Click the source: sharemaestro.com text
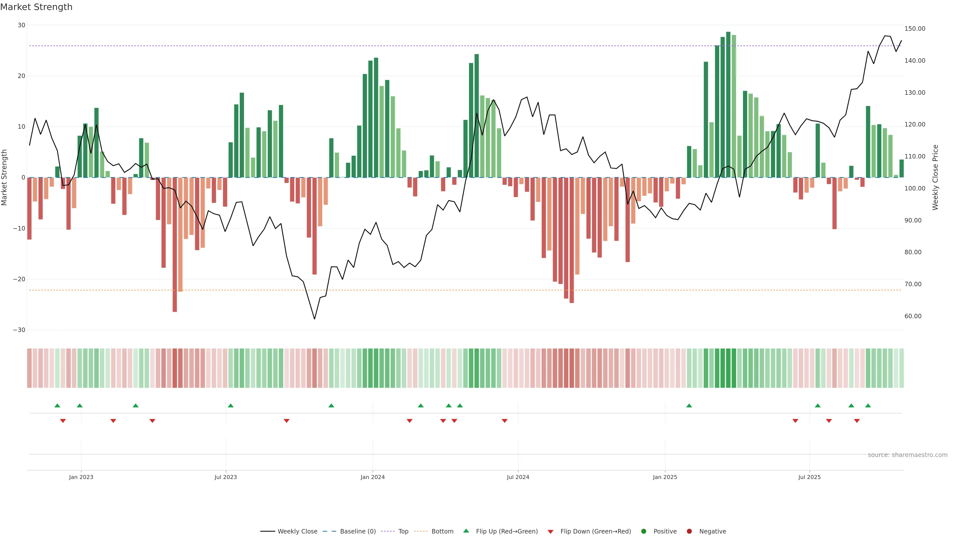 [x=907, y=455]
